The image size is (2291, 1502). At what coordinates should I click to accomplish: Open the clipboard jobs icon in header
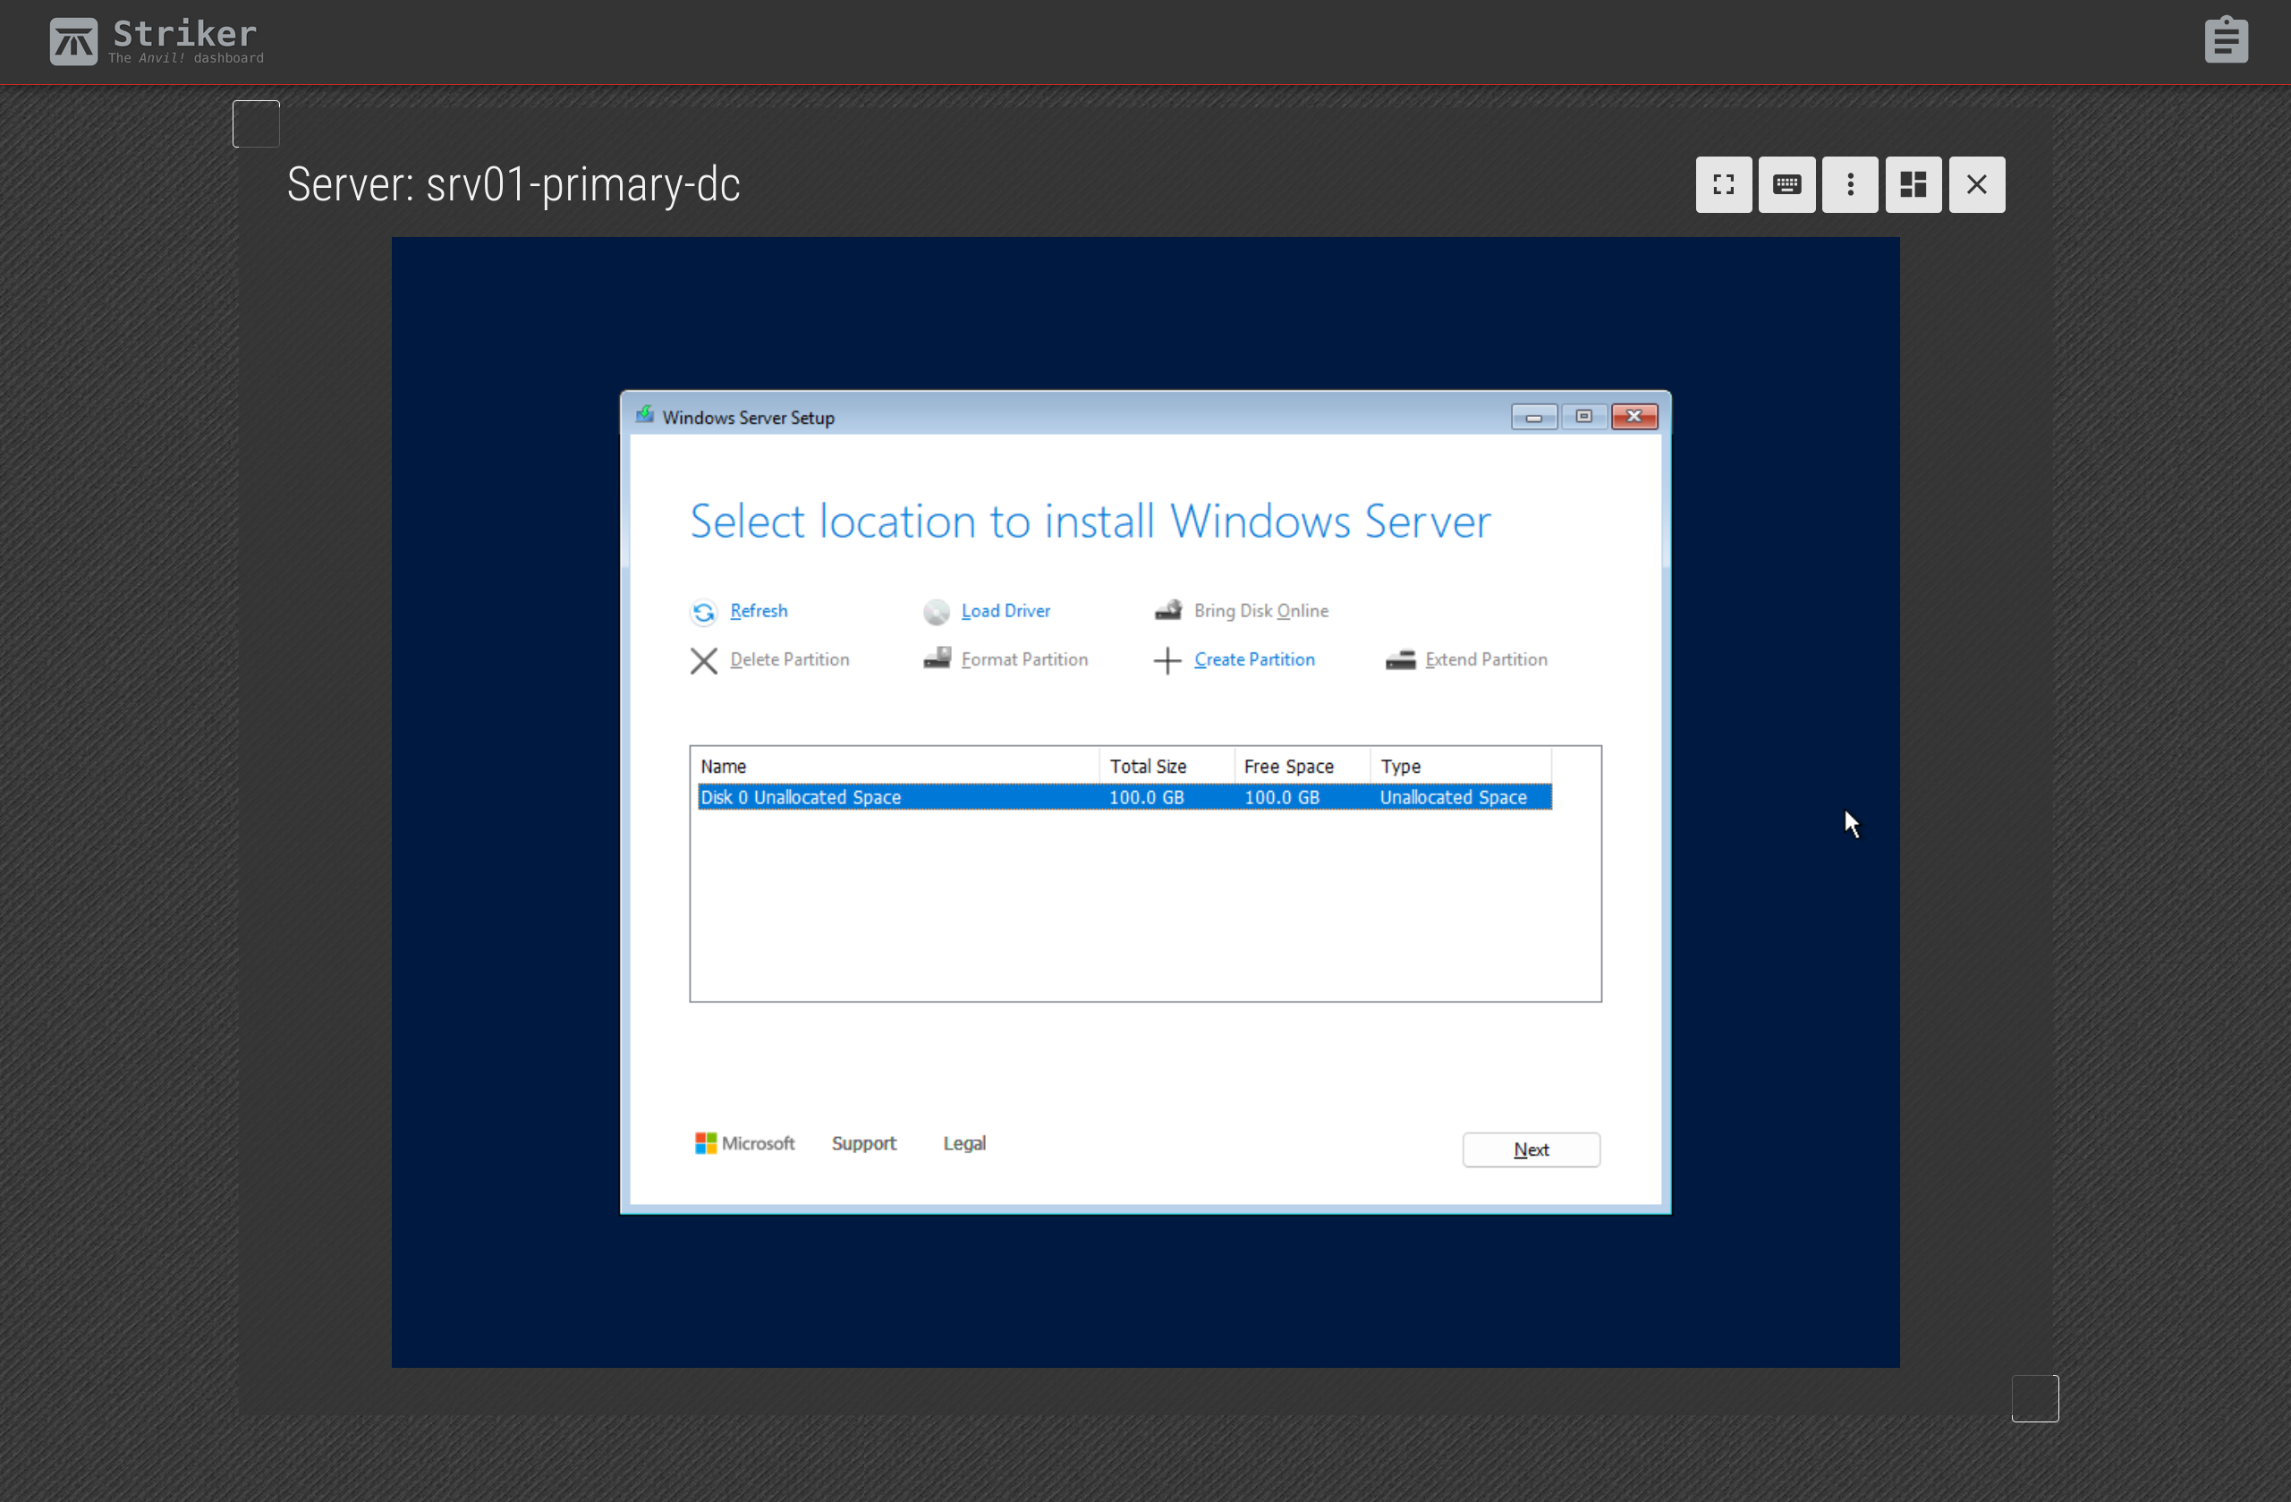[2226, 39]
